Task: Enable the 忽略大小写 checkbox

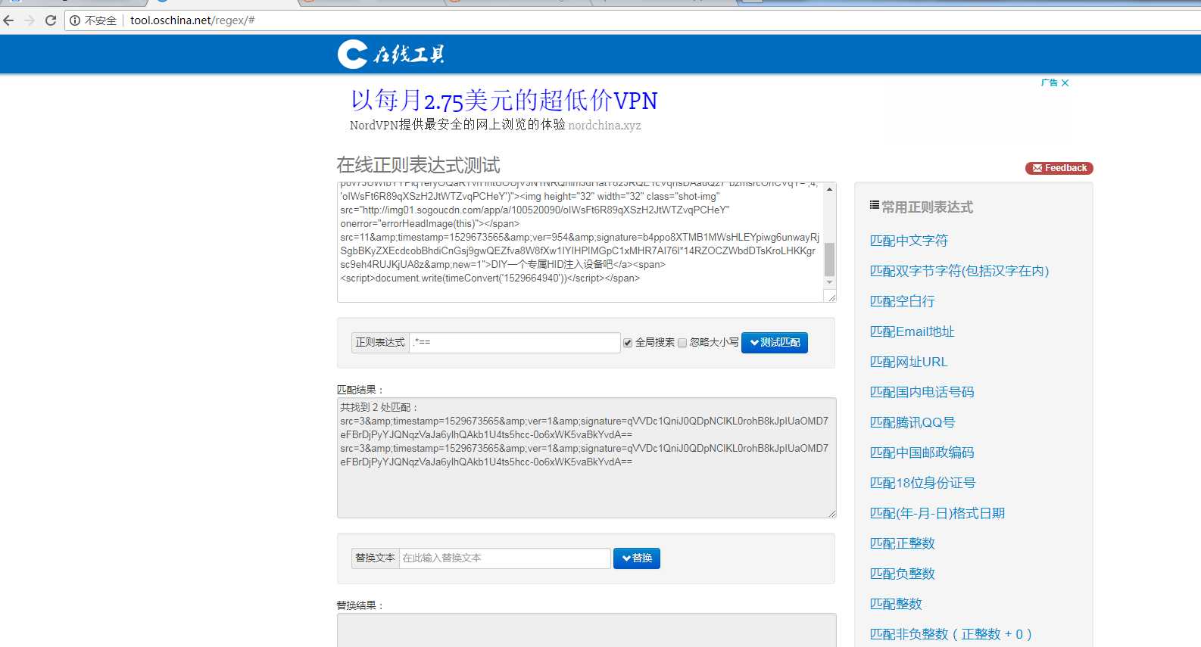Action: (682, 343)
